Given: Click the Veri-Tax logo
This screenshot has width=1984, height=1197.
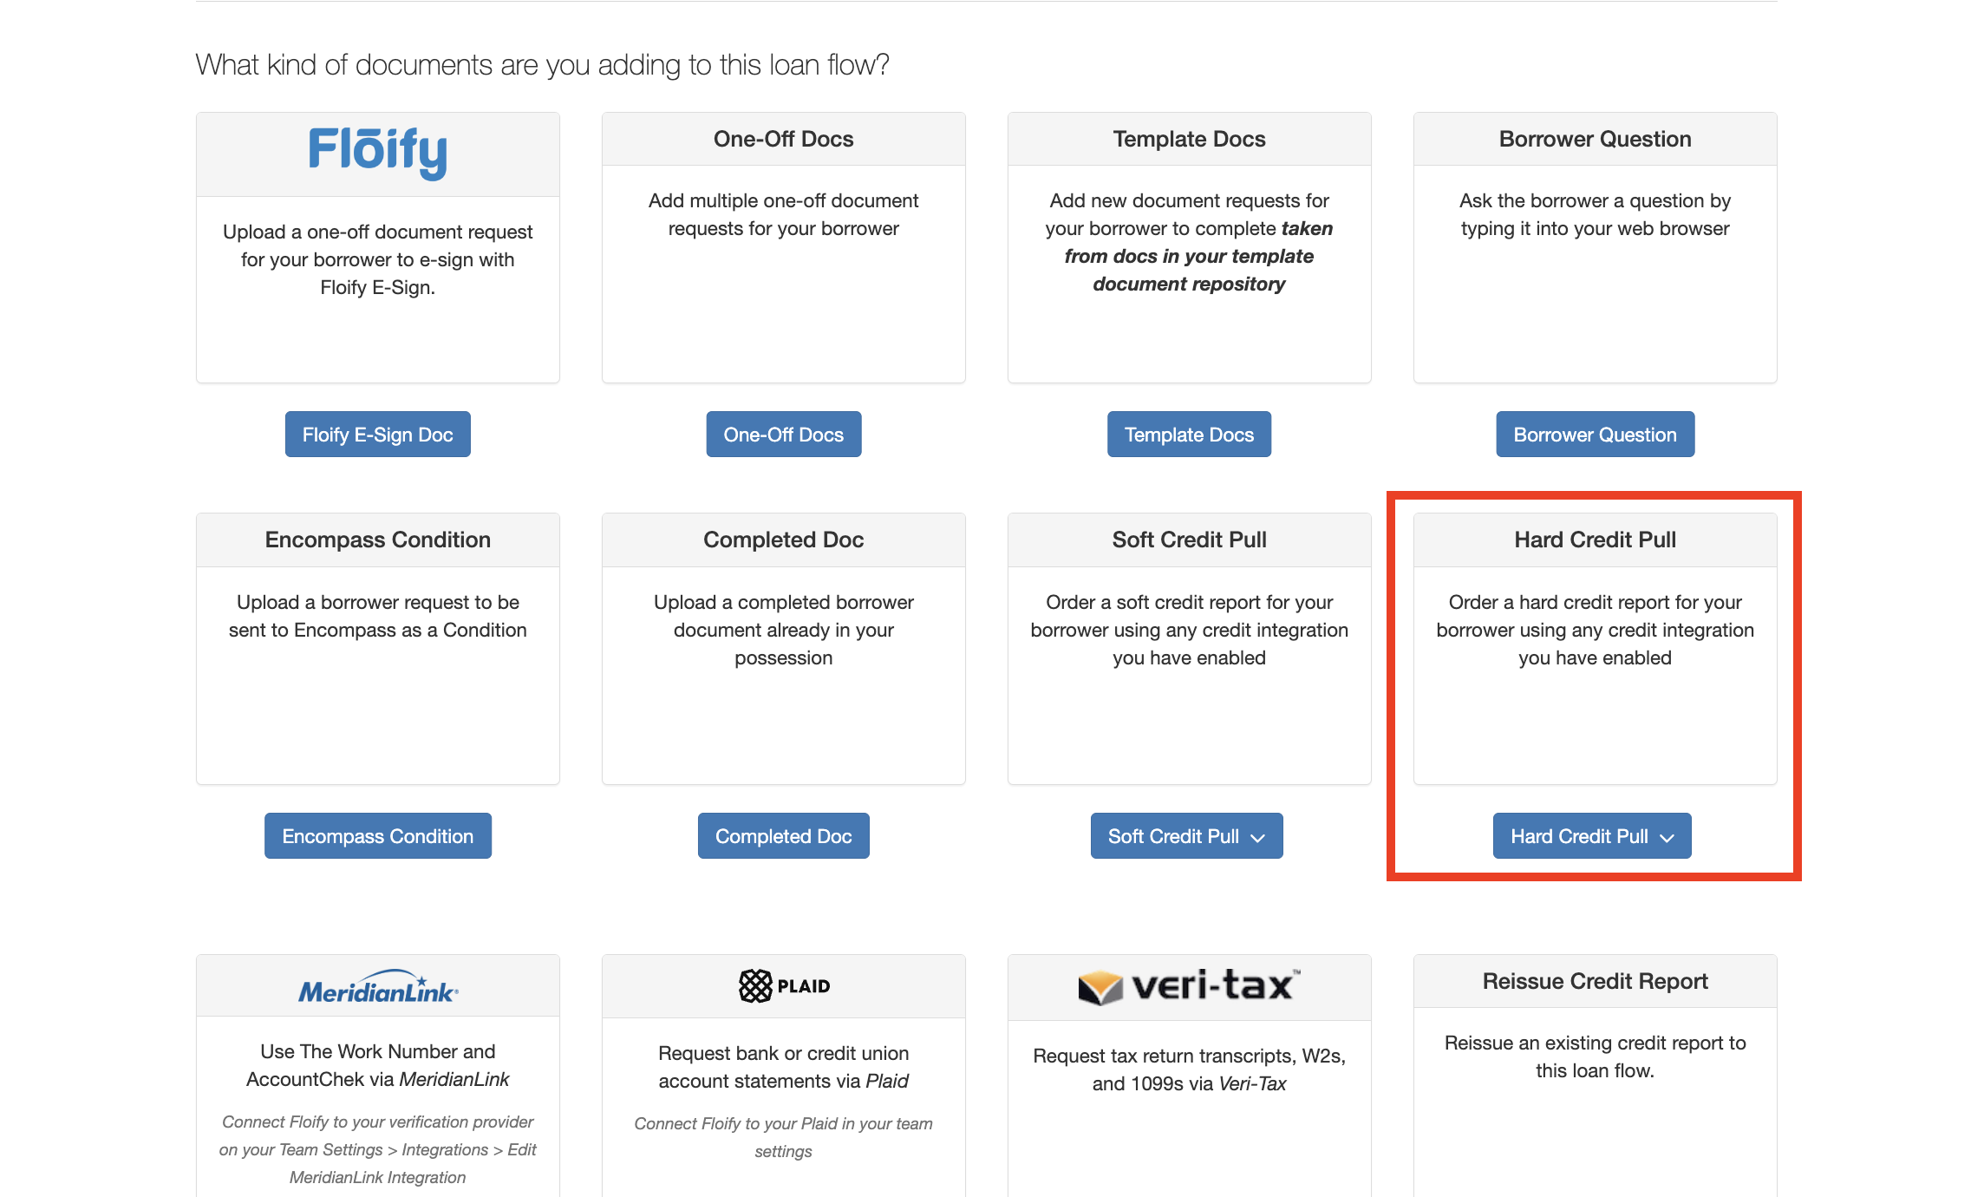Looking at the screenshot, I should 1189,986.
